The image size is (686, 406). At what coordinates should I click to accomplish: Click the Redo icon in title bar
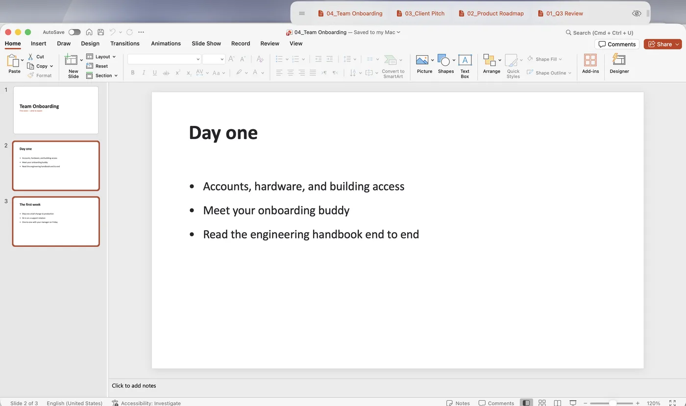pyautogui.click(x=129, y=32)
